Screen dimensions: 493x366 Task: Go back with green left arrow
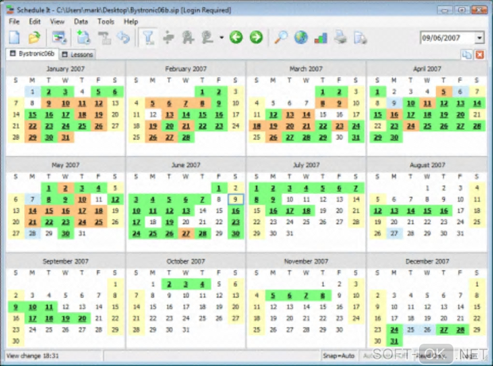click(x=236, y=37)
